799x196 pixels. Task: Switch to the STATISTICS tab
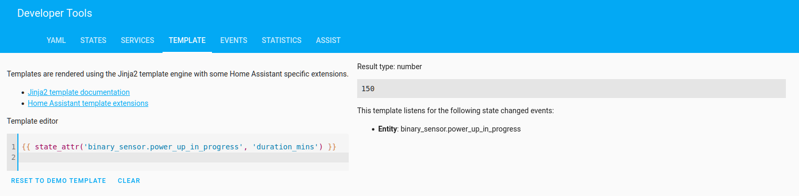(281, 40)
